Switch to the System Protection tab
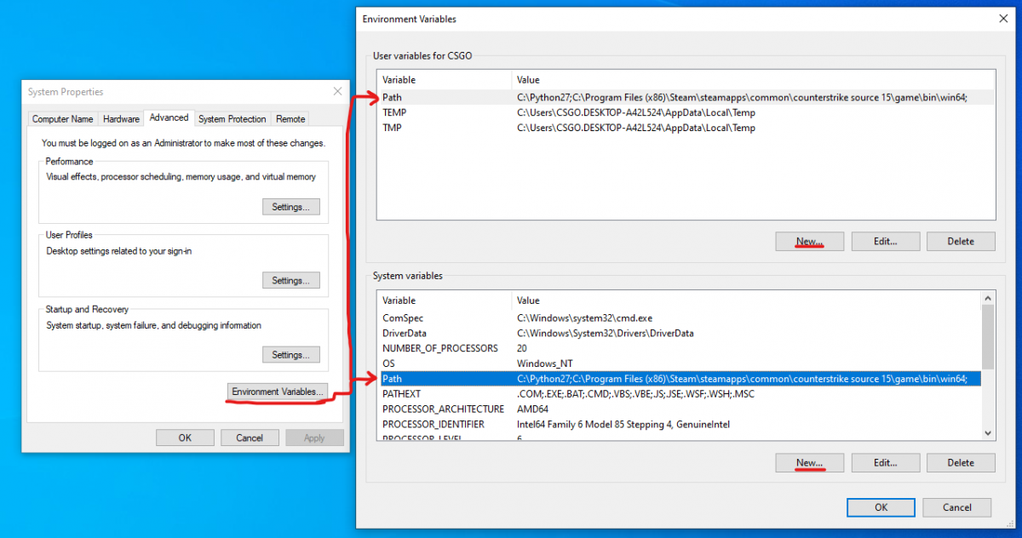This screenshot has width=1022, height=538. (x=232, y=118)
